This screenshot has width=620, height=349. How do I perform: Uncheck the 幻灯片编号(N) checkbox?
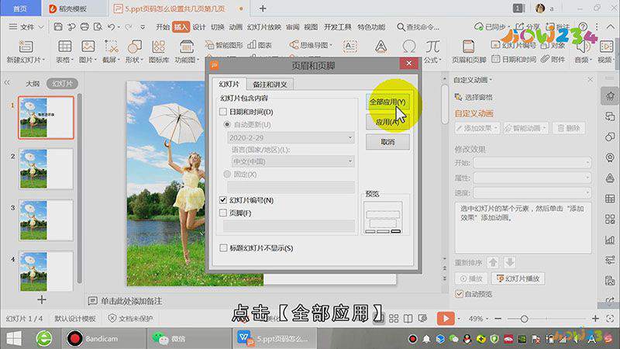(223, 200)
